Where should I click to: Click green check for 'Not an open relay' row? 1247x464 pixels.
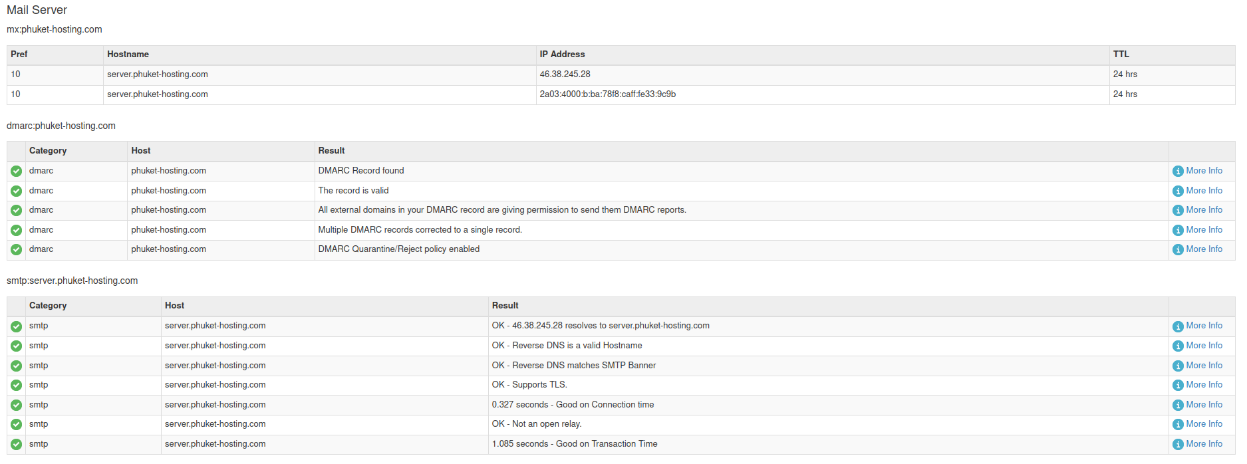click(x=16, y=425)
